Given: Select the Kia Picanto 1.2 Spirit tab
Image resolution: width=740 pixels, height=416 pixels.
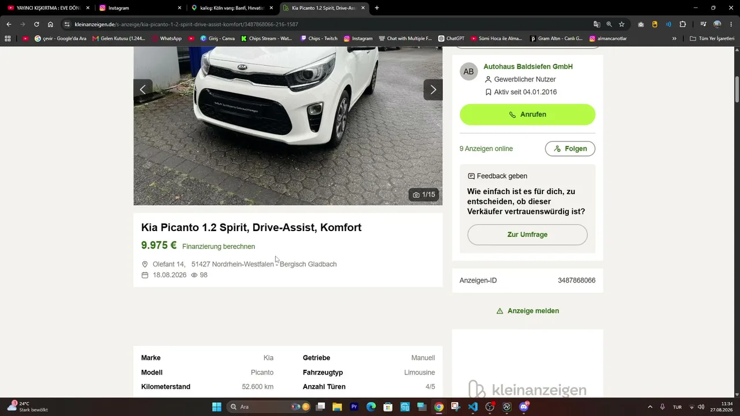Looking at the screenshot, I should point(323,8).
